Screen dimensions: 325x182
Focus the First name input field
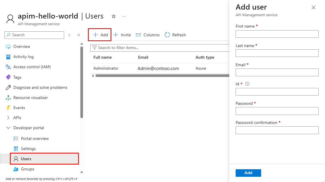point(277,34)
